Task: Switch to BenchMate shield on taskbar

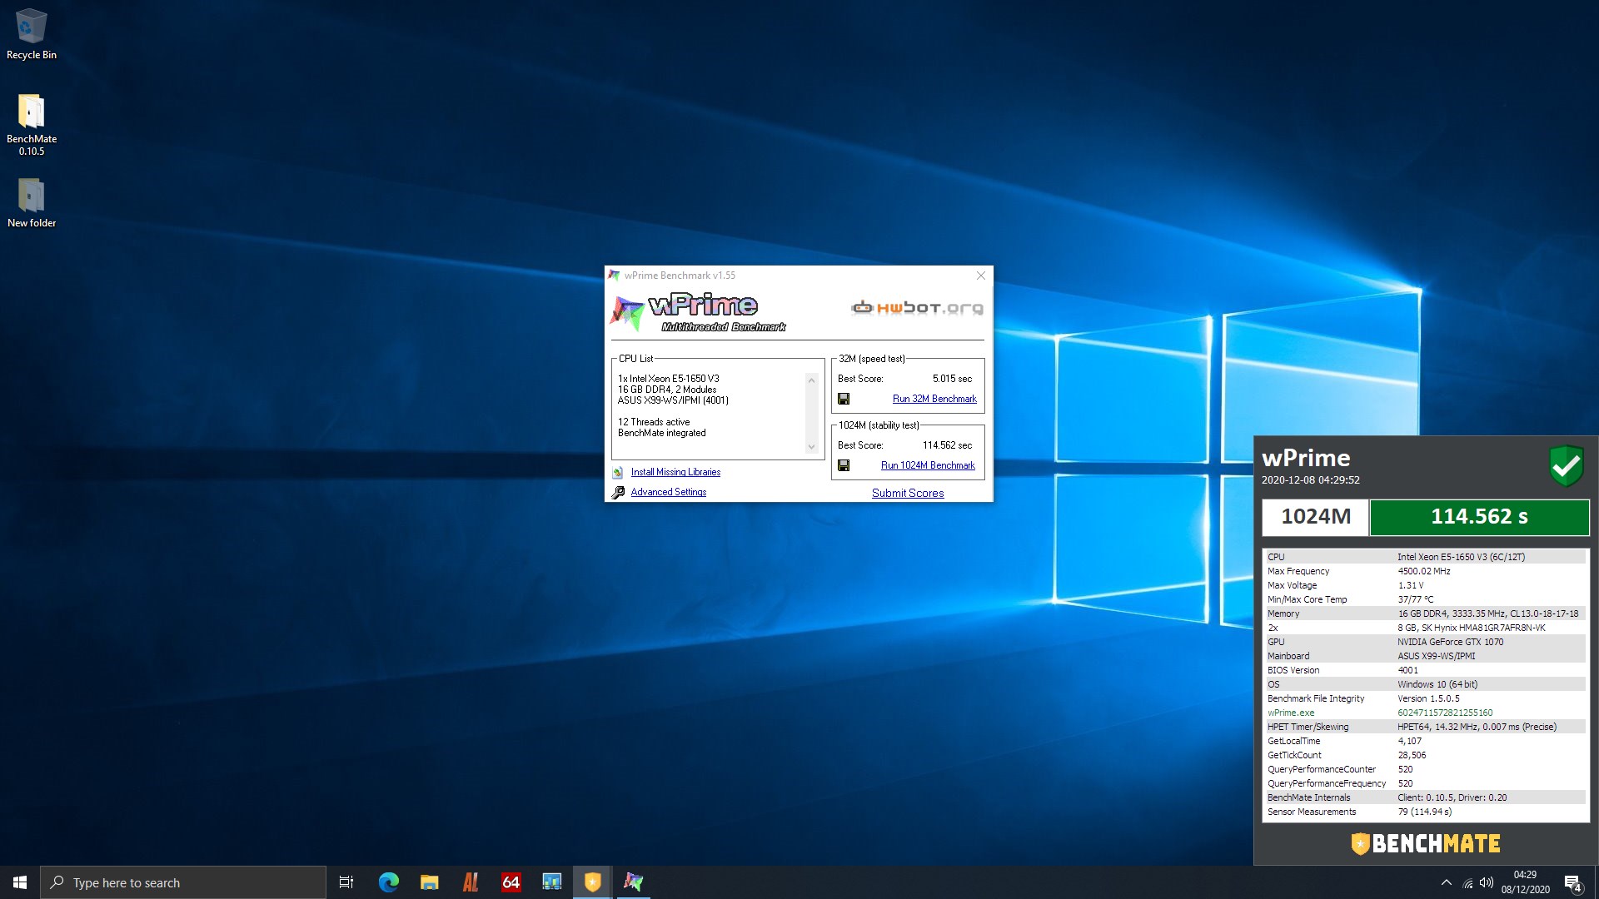Action: click(593, 882)
